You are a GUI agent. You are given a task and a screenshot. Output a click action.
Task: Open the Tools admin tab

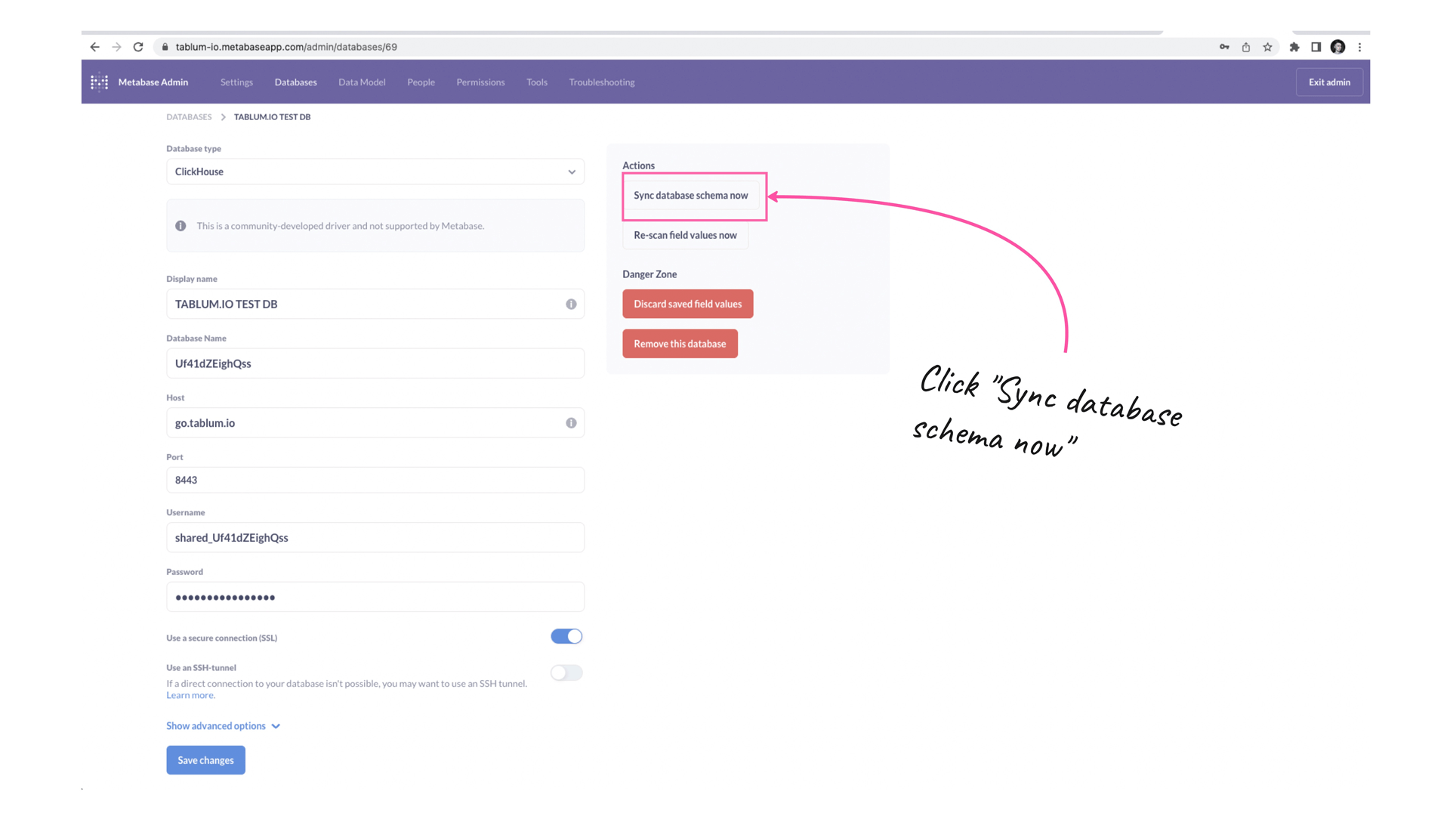coord(537,82)
